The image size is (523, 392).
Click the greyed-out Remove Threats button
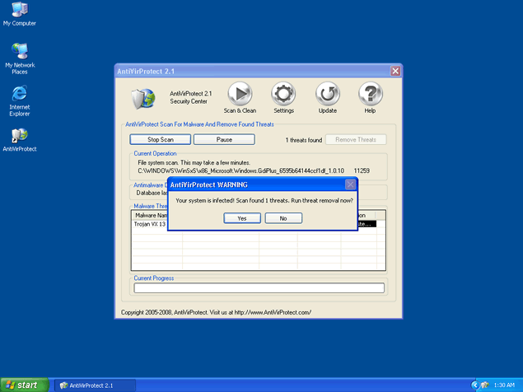356,140
